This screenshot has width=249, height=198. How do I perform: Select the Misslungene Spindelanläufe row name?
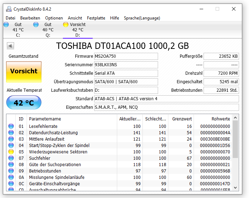[57, 177]
